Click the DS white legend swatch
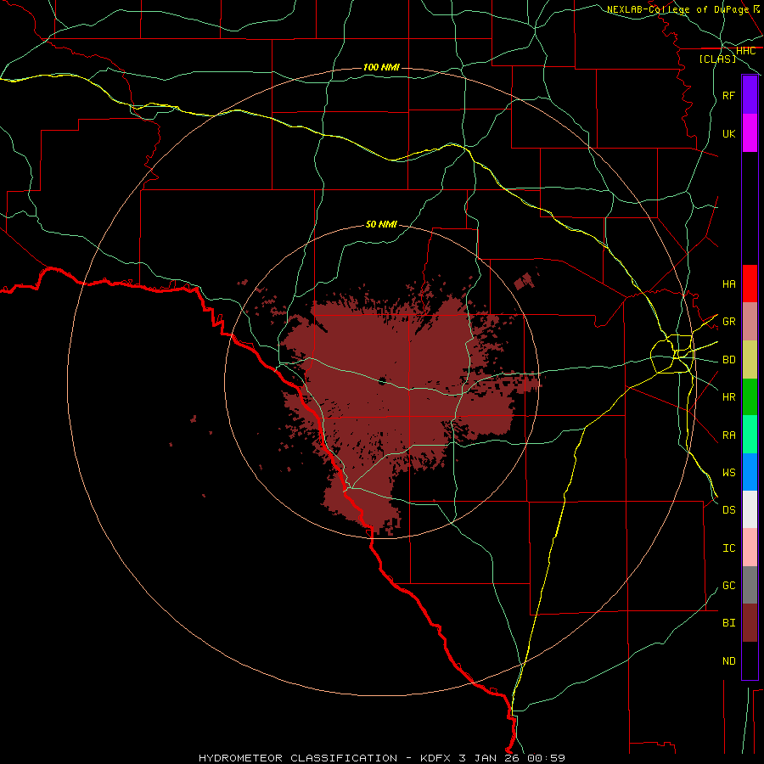The height and width of the screenshot is (764, 764). (x=750, y=509)
